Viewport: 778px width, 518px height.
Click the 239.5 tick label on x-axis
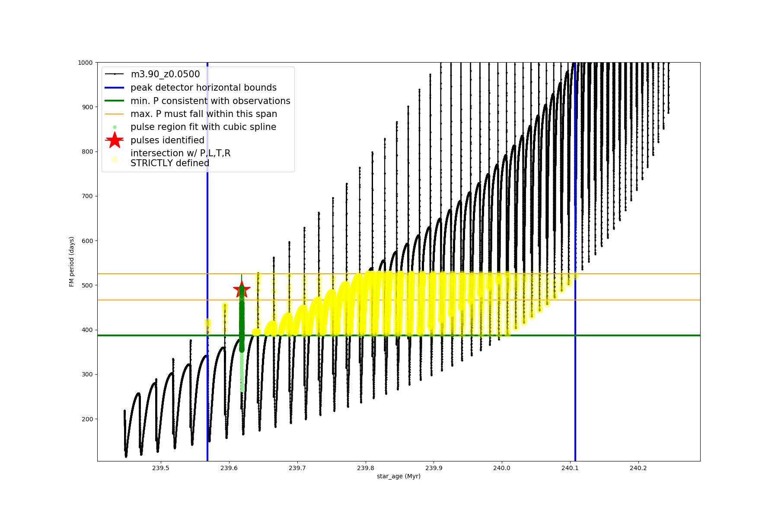tap(161, 468)
